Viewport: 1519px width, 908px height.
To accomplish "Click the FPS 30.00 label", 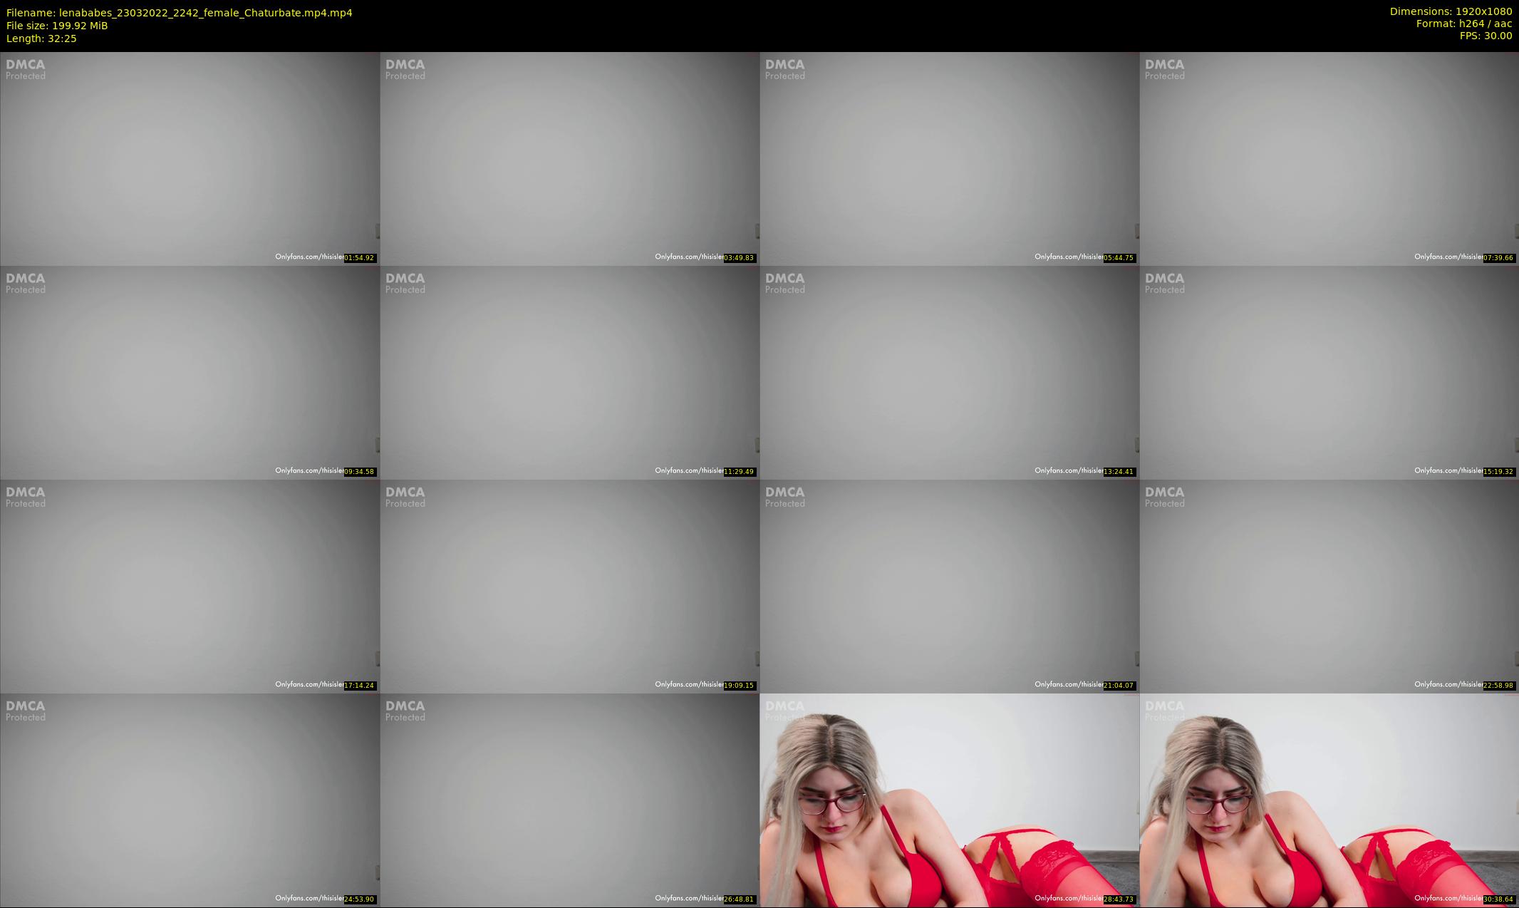I will [x=1486, y=36].
